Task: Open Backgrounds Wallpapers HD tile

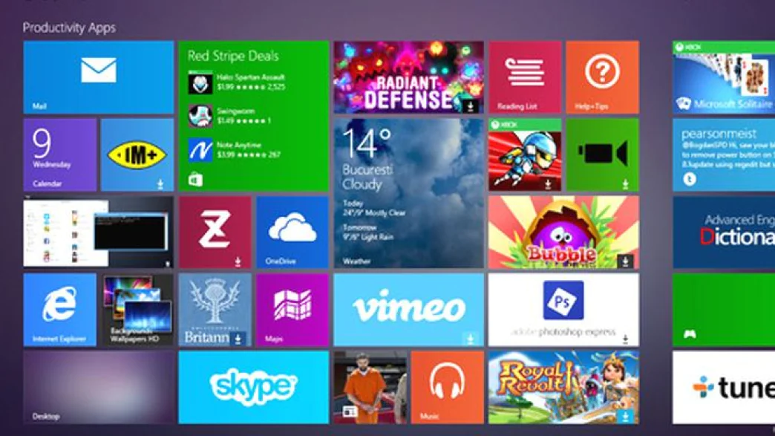Action: tap(137, 310)
